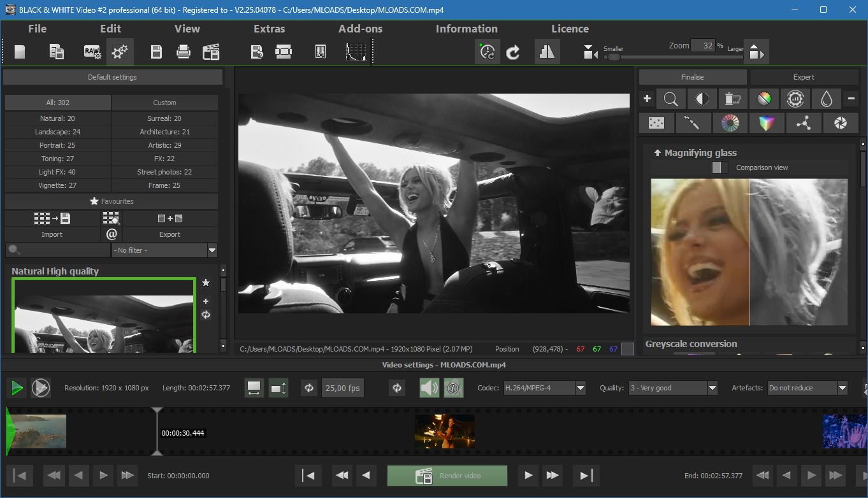This screenshot has width=868, height=498.
Task: Open the Codec H.264/MPEG-4 dropdown
Action: click(544, 388)
